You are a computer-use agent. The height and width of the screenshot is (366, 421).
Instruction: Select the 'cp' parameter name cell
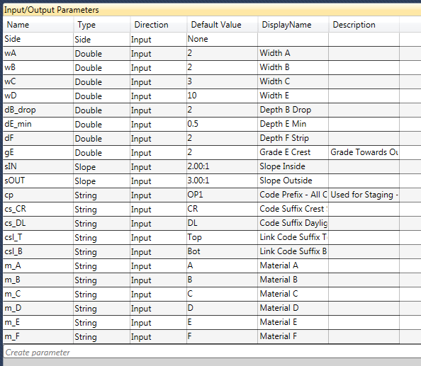[38, 195]
